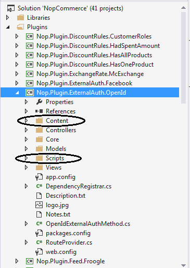Select the Solution 'NopCommerce' (41 projects) label
Screen dimensions: 190x268
click(70, 8)
